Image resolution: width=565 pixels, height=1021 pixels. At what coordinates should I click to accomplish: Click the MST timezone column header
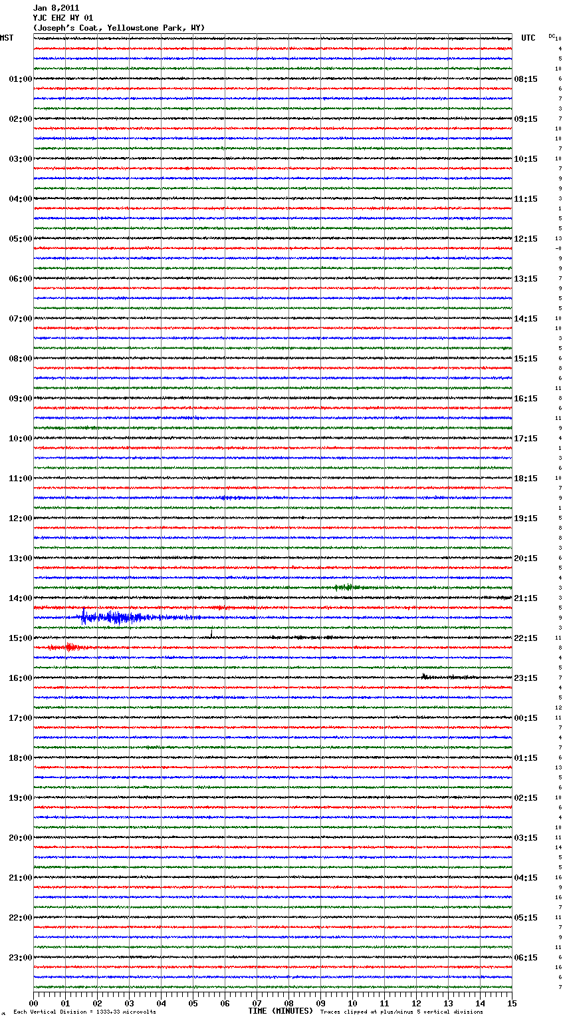click(7, 38)
